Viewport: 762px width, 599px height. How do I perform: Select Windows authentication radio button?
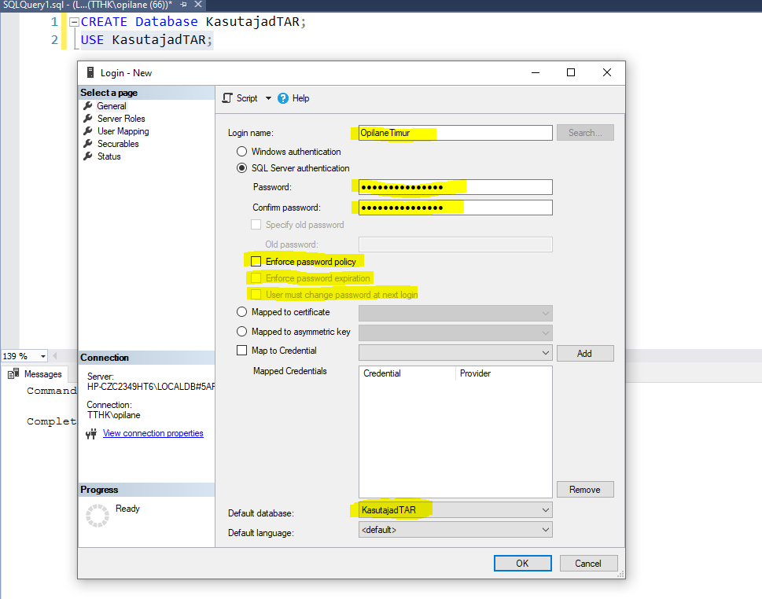(241, 152)
